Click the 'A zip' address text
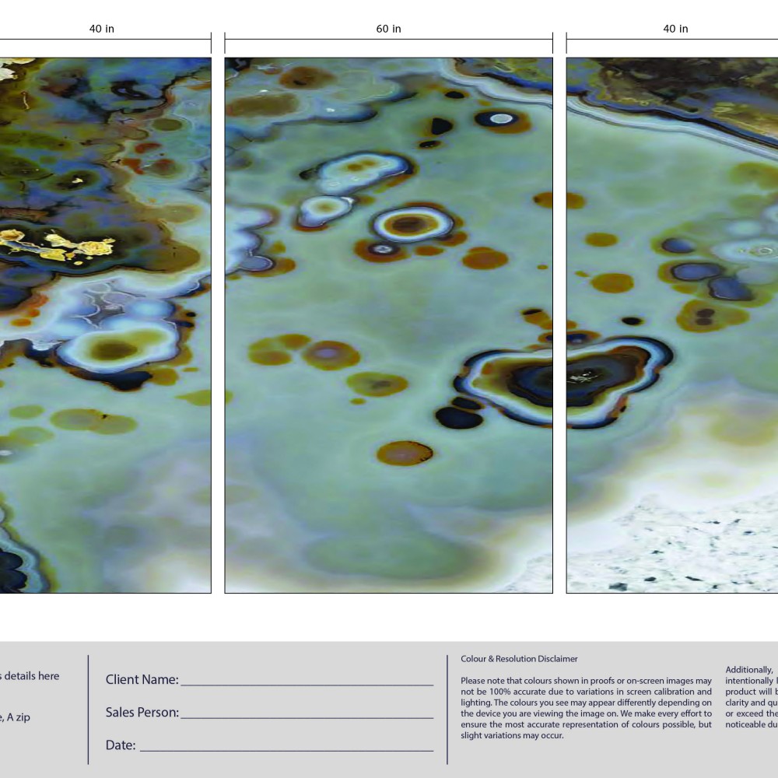Viewport: 778px width, 778px height. pyautogui.click(x=19, y=717)
